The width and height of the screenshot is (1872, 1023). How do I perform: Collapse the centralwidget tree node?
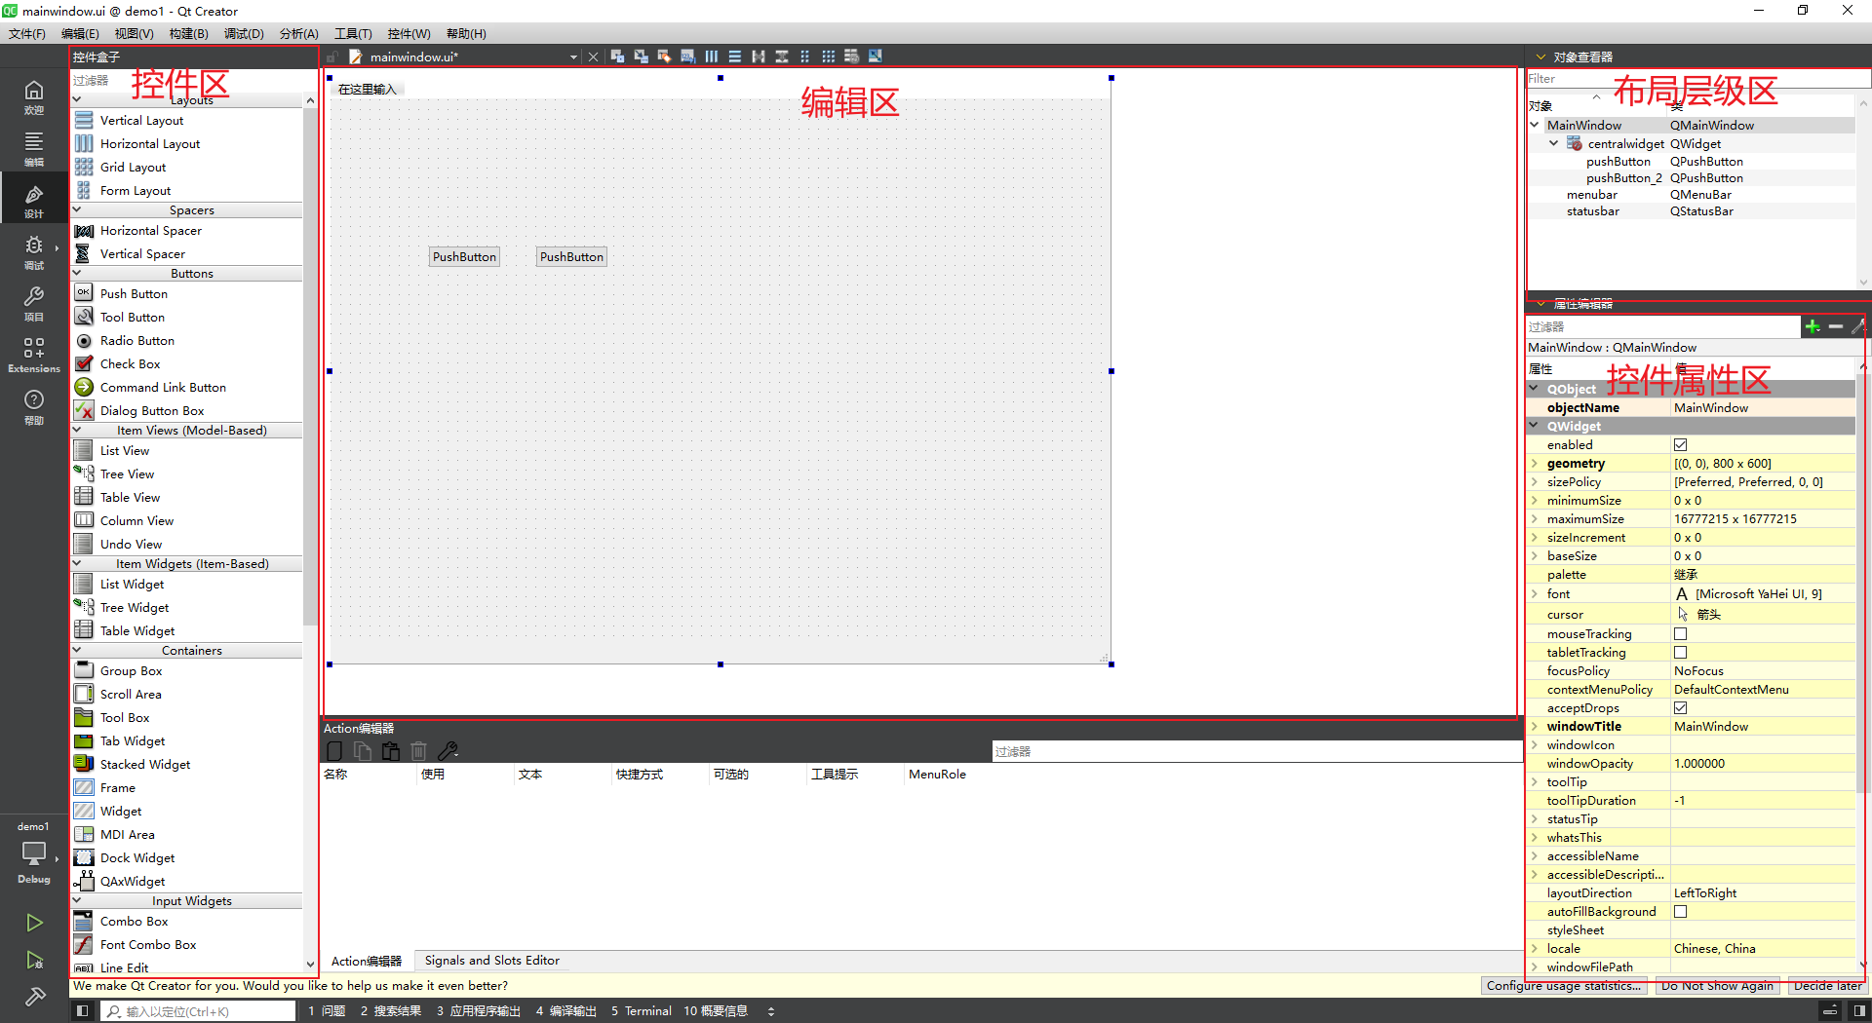[x=1554, y=143]
